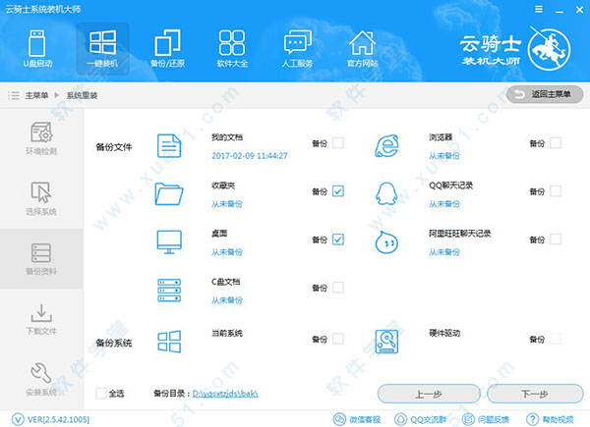Click the C盘文档 drive icon
Image resolution: width=590 pixels, height=427 pixels.
point(169,290)
